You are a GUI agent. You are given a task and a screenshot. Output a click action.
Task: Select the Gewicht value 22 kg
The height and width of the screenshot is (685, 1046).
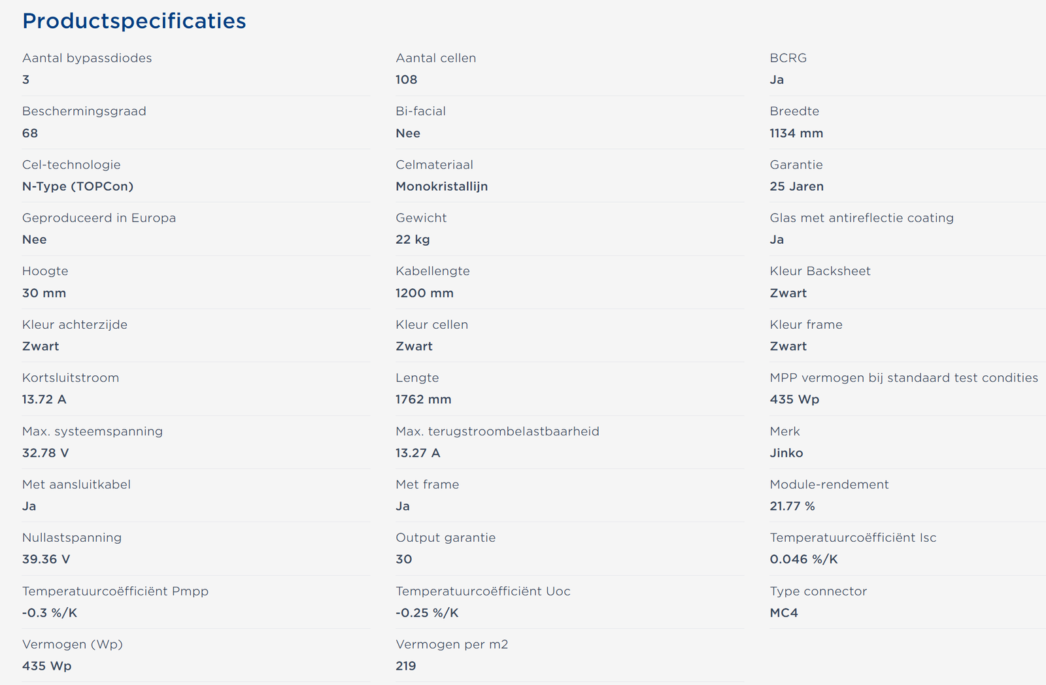(x=413, y=240)
